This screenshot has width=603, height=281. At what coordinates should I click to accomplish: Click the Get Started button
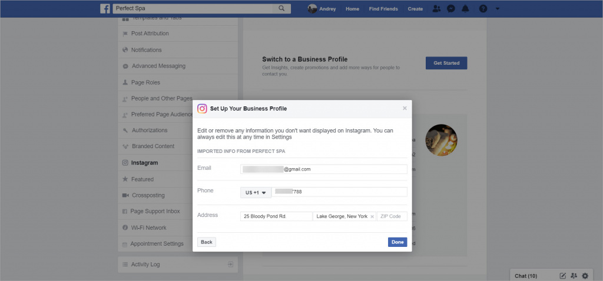point(446,63)
